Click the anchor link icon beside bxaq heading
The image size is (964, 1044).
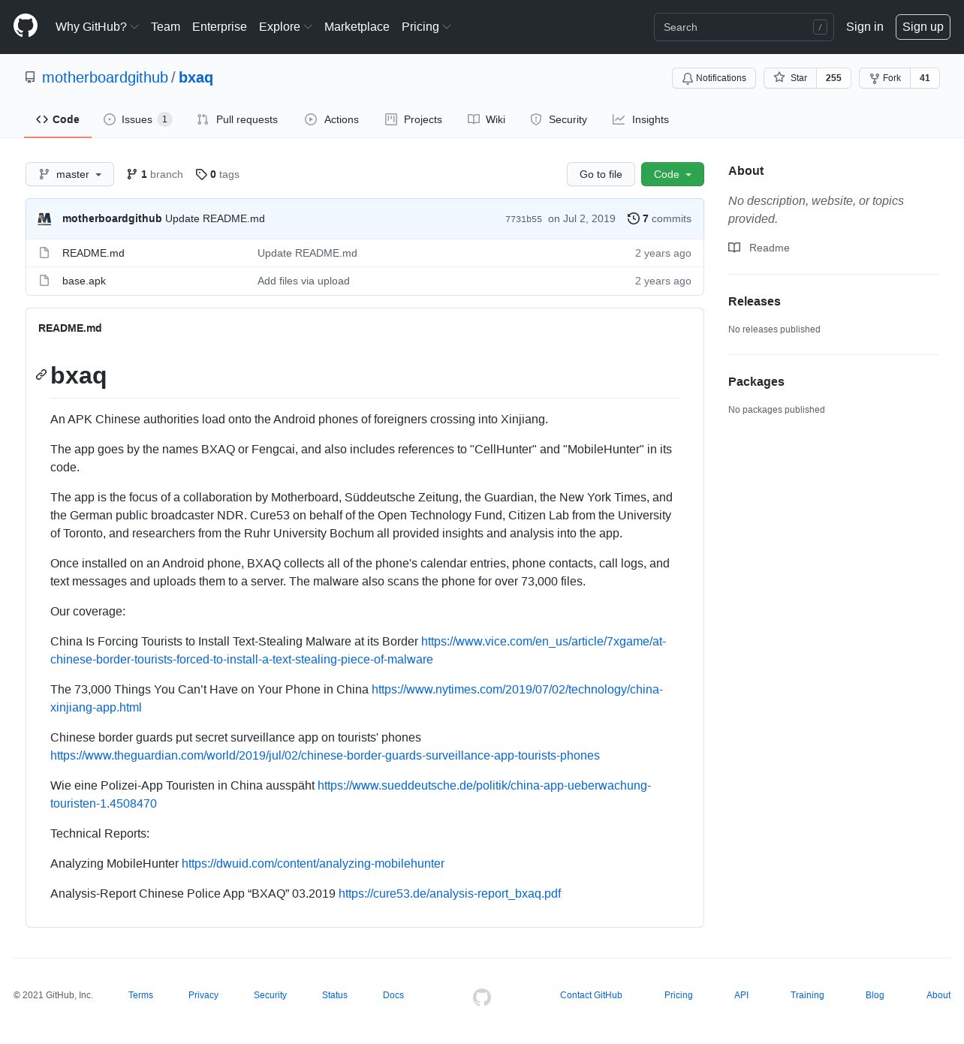(x=41, y=375)
